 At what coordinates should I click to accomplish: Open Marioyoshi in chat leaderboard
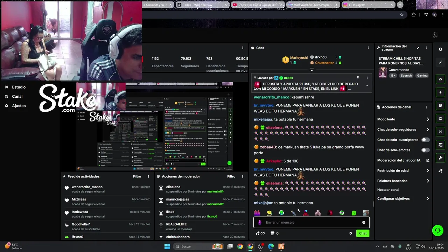299,57
